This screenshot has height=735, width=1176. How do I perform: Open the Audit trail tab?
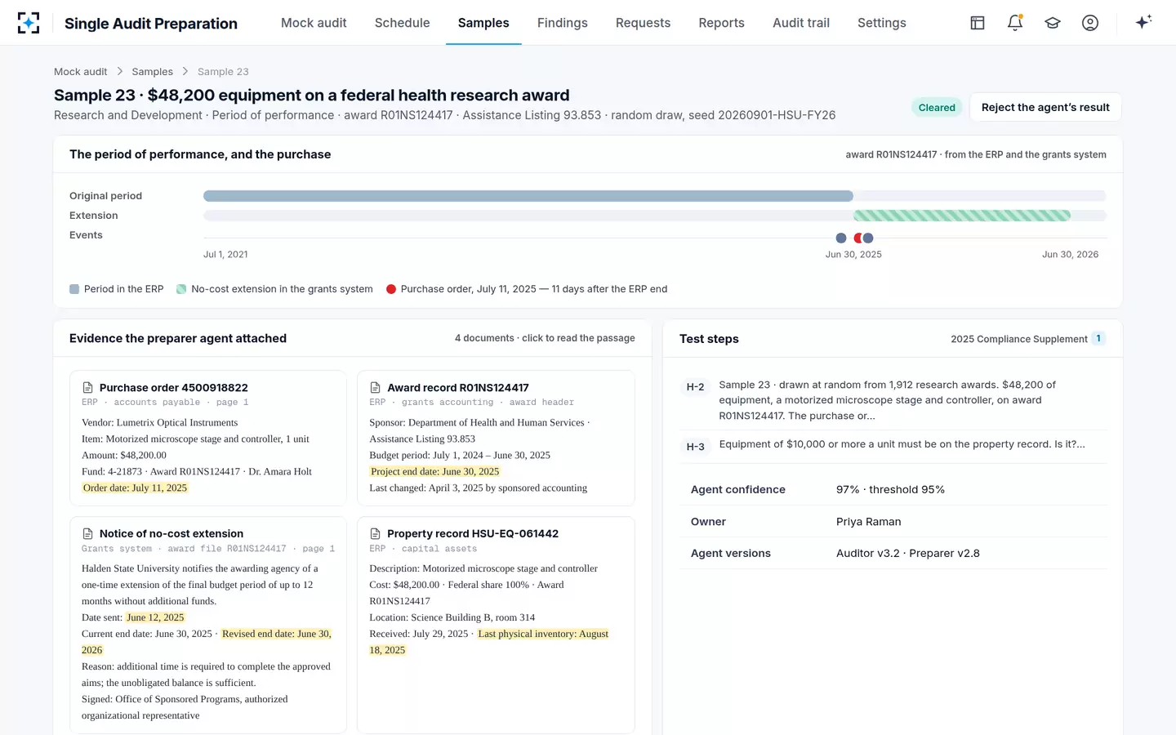[x=801, y=23]
